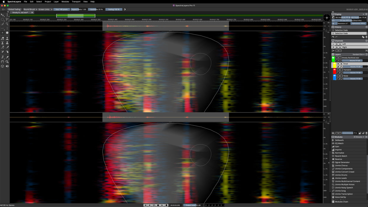Open the Modules menu
The height and width of the screenshot is (207, 368).
click(x=65, y=1)
